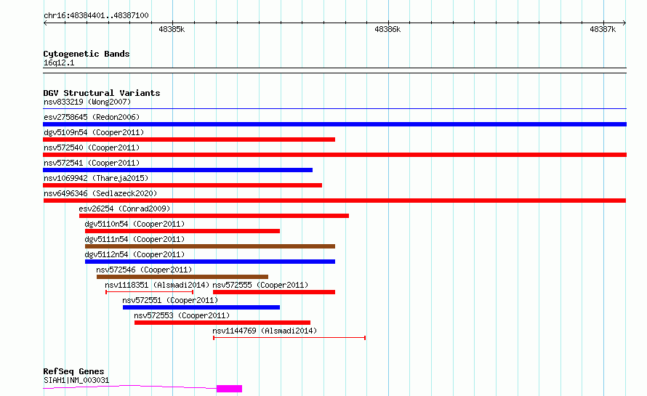Click gene label SIAH1|NM_003031
Image resolution: width=647 pixels, height=396 pixels.
point(76,380)
